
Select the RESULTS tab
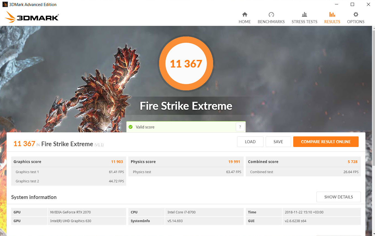coord(332,18)
